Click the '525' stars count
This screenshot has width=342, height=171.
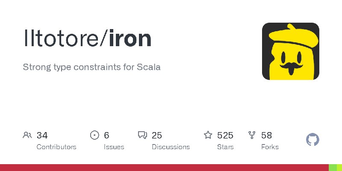[x=225, y=136]
